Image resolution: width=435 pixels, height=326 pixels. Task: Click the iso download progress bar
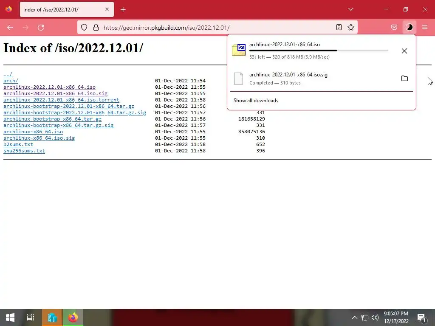coord(319,51)
